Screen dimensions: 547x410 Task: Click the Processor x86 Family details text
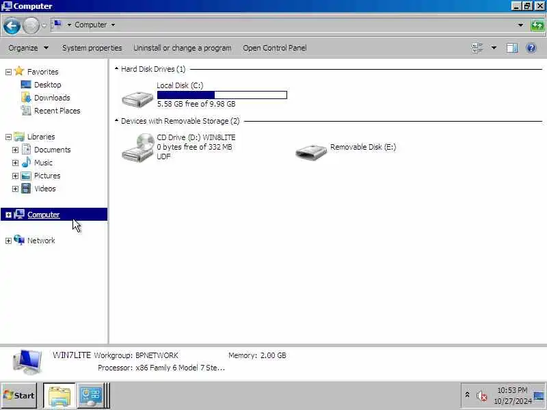(x=181, y=368)
